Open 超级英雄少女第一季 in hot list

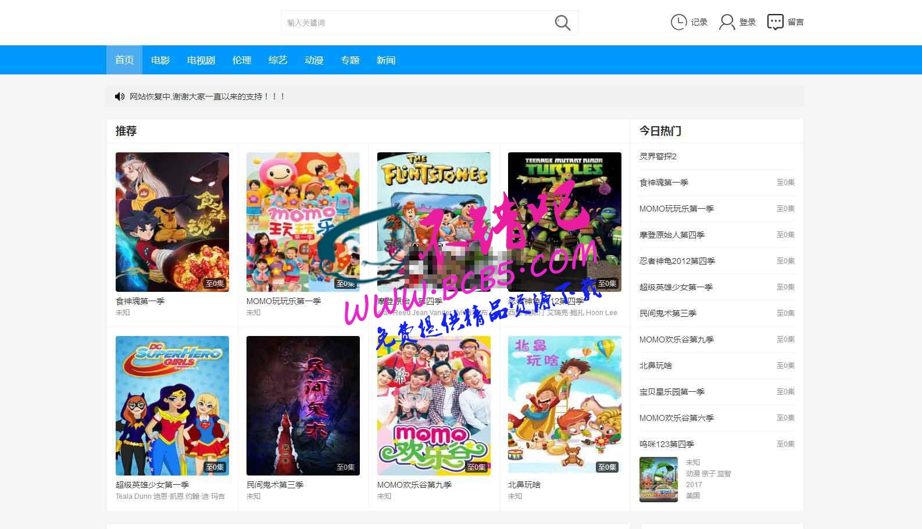click(676, 287)
